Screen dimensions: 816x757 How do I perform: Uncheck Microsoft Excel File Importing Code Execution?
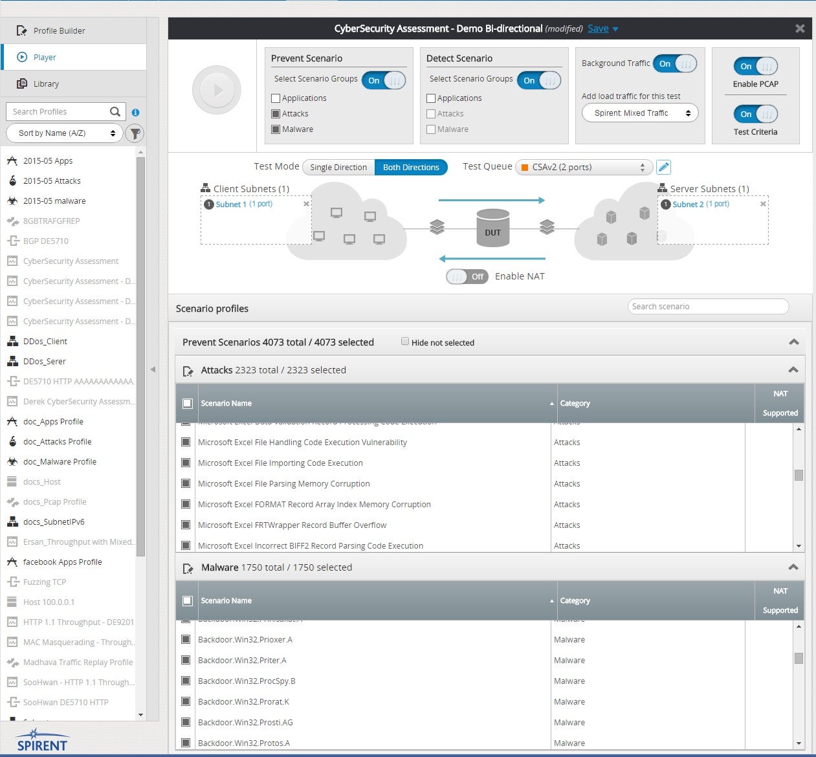pyautogui.click(x=186, y=463)
